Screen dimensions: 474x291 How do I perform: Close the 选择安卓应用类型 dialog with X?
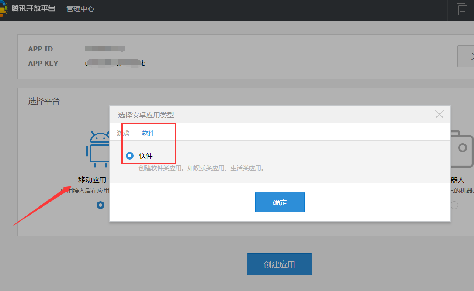[x=439, y=114]
